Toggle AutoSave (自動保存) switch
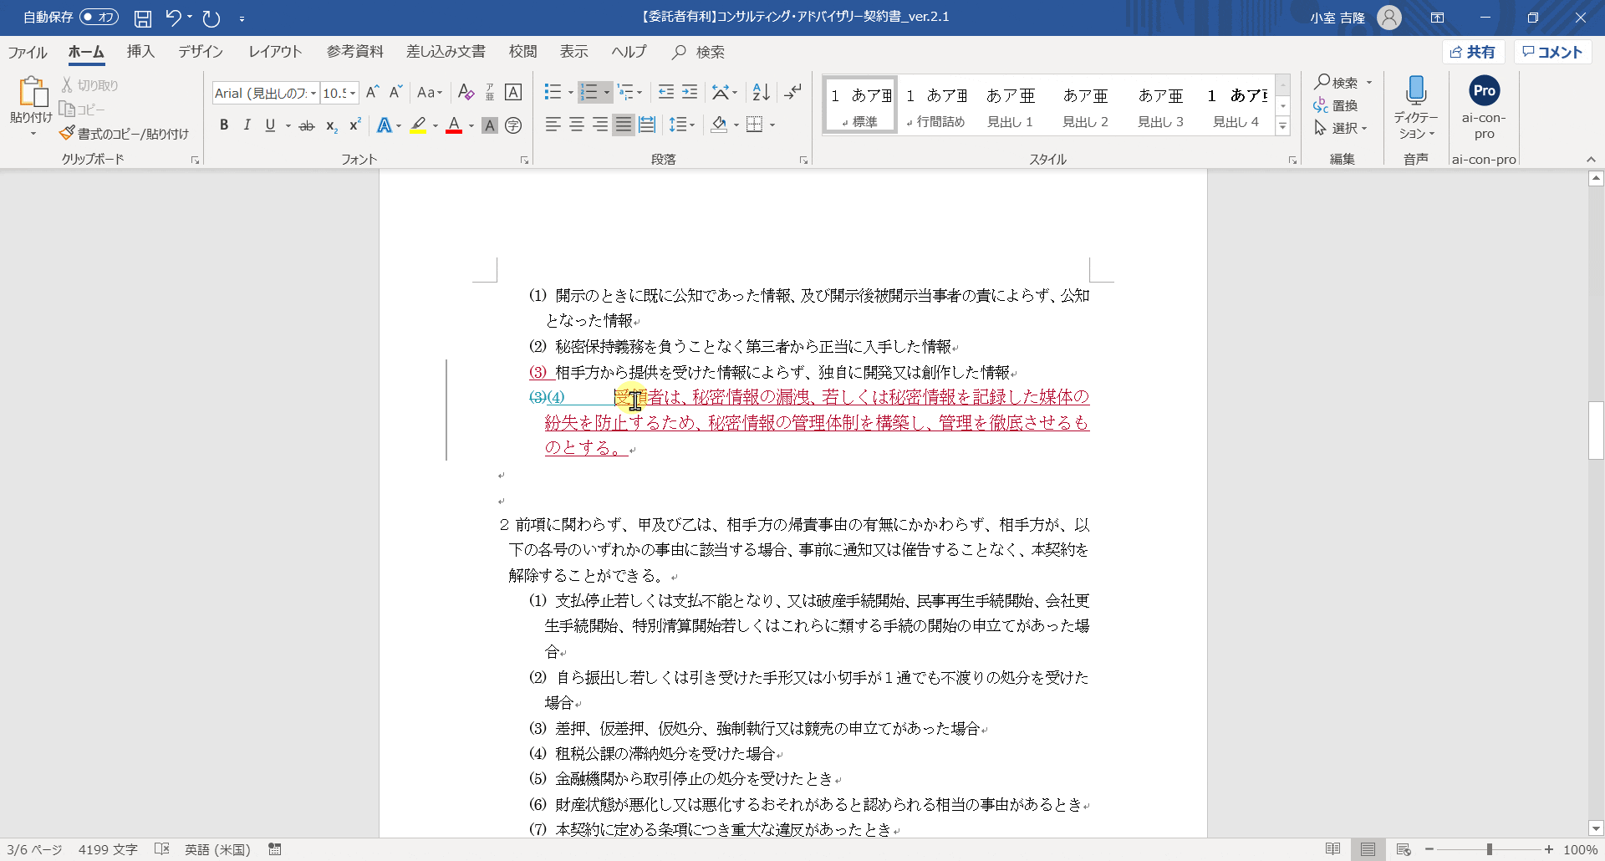 point(99,17)
